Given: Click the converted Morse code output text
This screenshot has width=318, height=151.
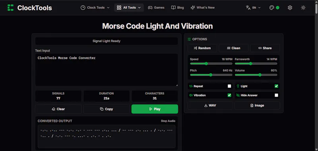Looking at the screenshot, I should 107,133.
